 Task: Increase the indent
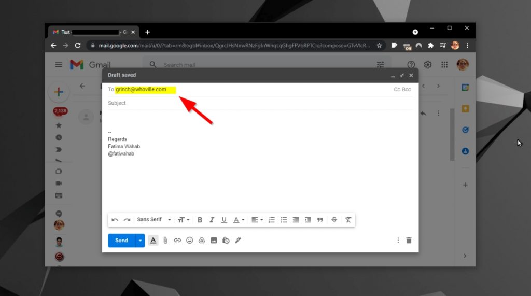pos(308,220)
